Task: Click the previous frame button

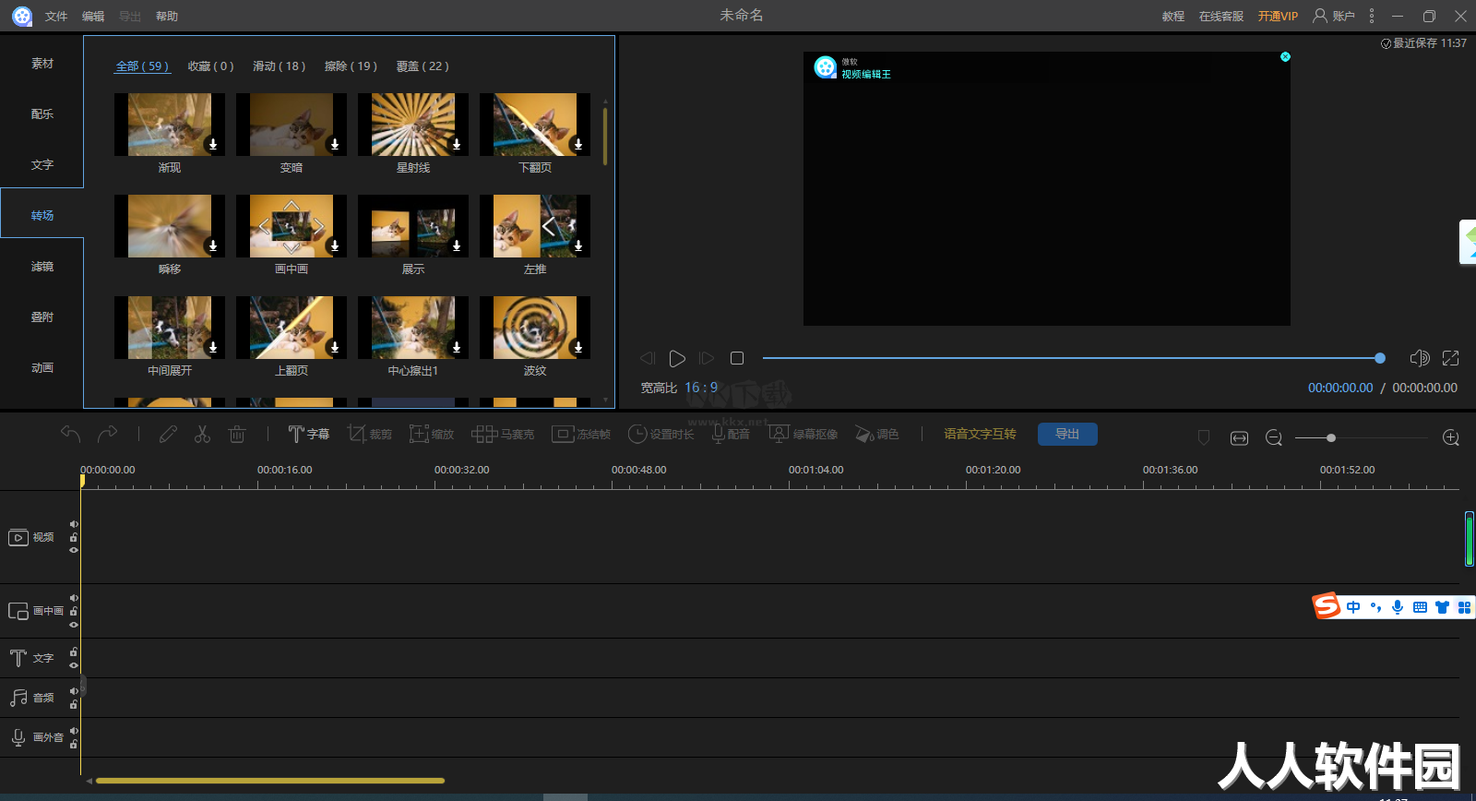Action: pyautogui.click(x=648, y=358)
